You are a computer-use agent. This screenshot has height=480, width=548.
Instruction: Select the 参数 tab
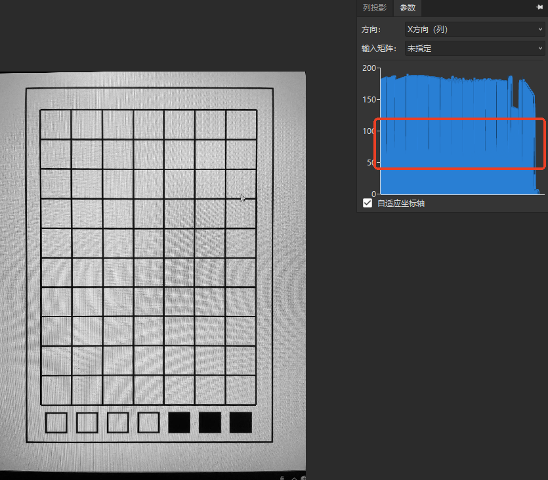[x=408, y=8]
